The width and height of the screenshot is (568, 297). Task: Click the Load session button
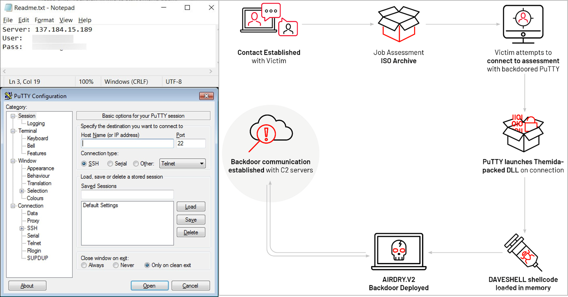point(191,207)
